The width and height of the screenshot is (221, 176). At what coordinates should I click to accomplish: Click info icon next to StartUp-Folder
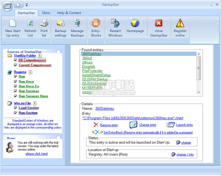coord(40,56)
